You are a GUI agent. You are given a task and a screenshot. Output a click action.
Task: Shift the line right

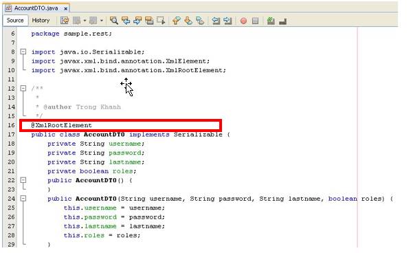click(227, 21)
